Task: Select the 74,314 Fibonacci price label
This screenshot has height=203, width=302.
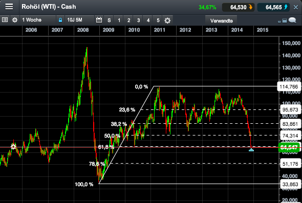Action: click(290, 136)
